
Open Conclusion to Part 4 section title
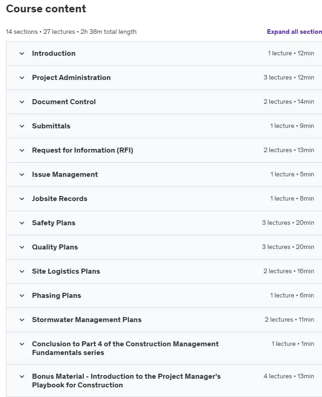(x=125, y=348)
